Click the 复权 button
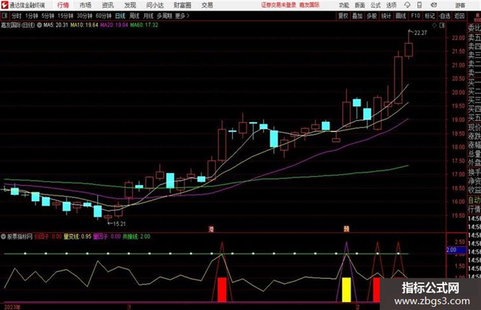This screenshot has width=481, height=310. click(x=343, y=16)
